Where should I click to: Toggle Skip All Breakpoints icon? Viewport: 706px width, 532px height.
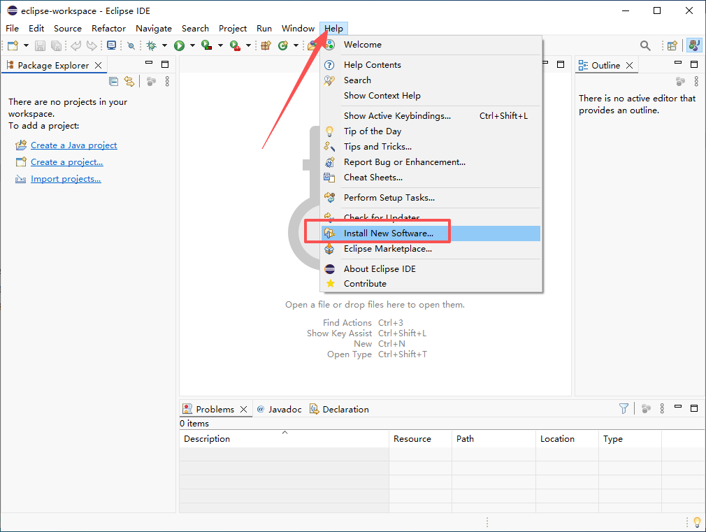pos(131,45)
